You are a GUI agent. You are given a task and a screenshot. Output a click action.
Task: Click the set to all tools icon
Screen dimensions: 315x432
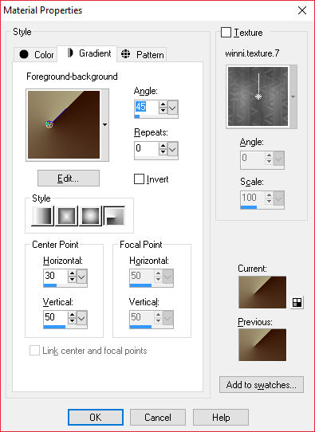click(x=297, y=302)
